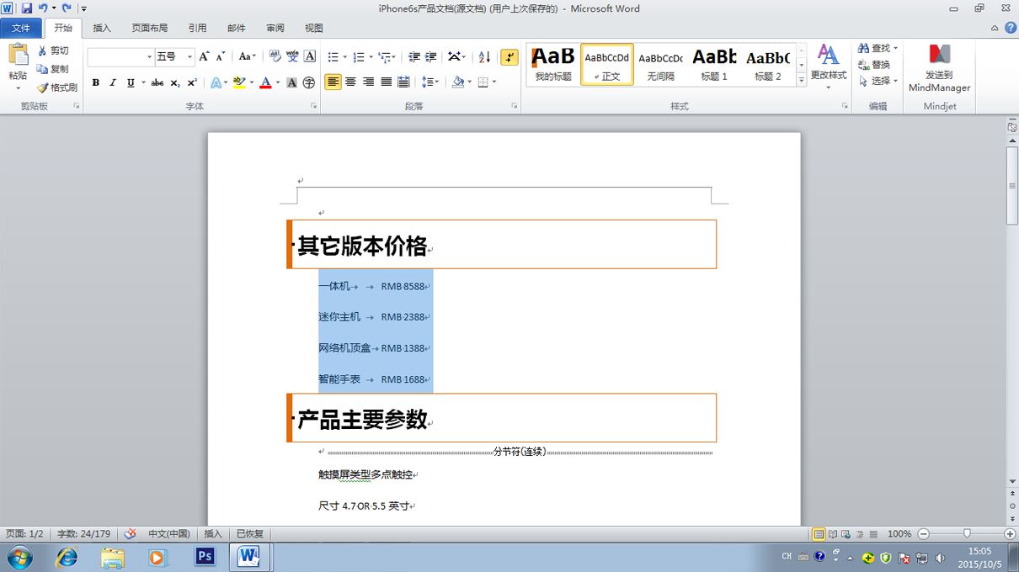Toggle Underline formatting
This screenshot has height=572, width=1019.
131,82
